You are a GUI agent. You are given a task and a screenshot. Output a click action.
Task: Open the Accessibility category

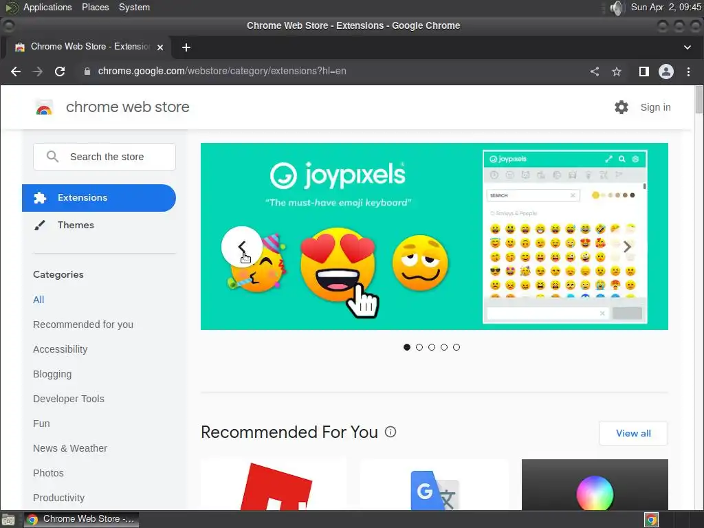(60, 349)
